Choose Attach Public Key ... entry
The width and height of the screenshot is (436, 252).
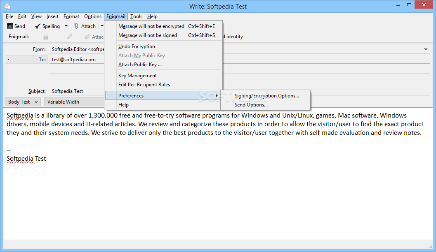coord(163,65)
